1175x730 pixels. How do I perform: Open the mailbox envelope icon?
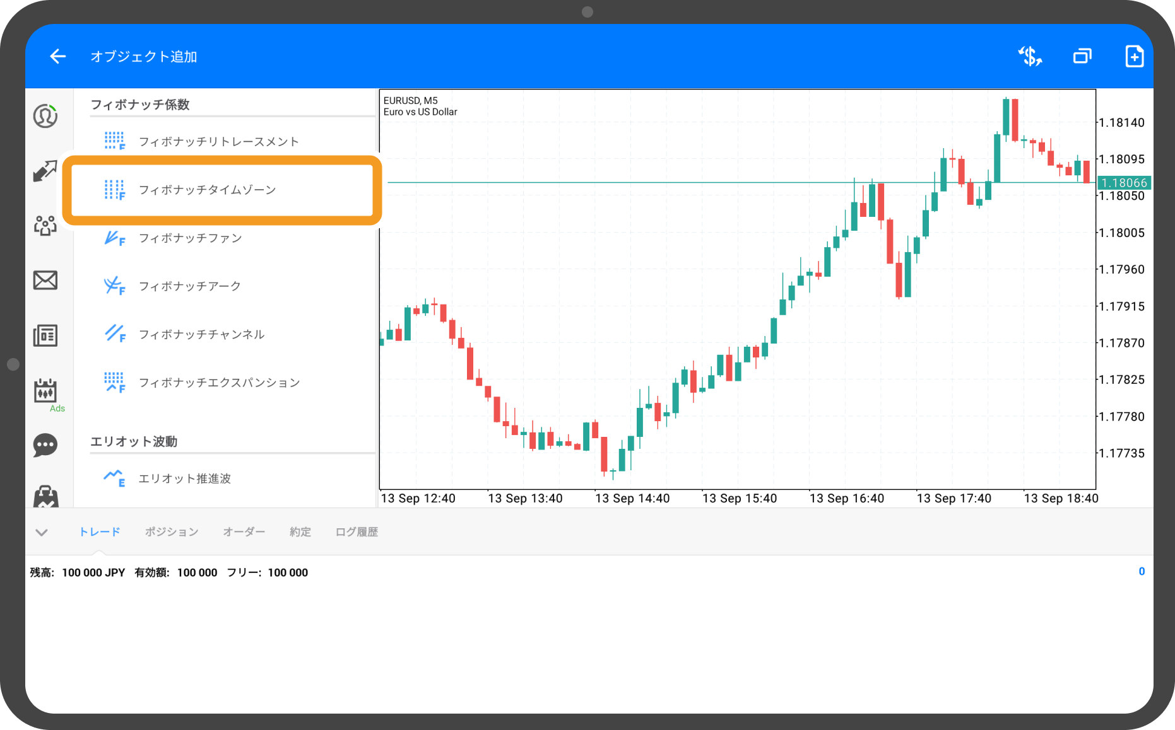coord(45,280)
